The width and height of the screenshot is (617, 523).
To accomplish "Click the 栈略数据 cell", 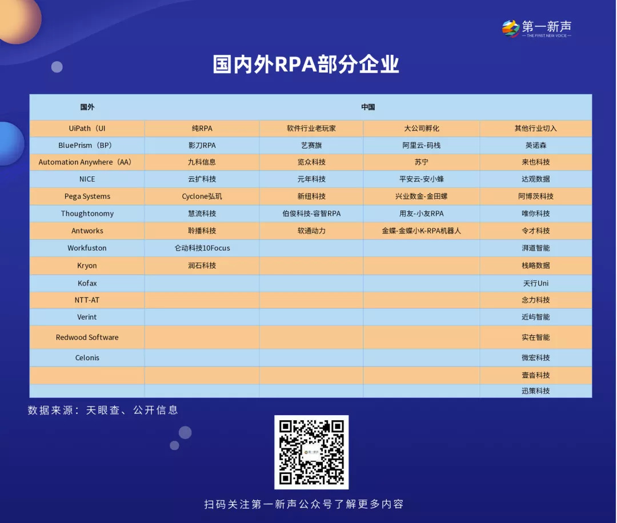I will click(535, 265).
